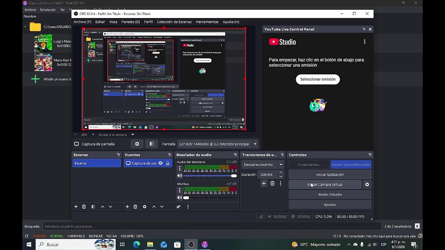445x250 pixels.
Task: Adjust Audio del escritorio volume slider
Action: (x=210, y=176)
